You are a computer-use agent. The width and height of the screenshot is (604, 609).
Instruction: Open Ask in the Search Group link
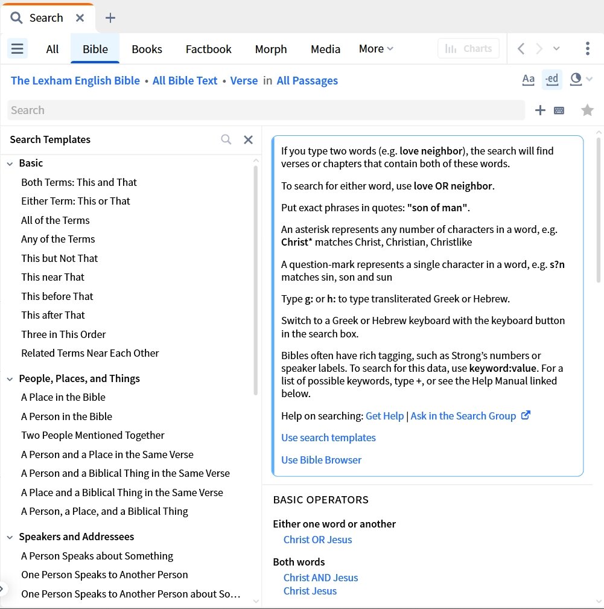(x=463, y=416)
